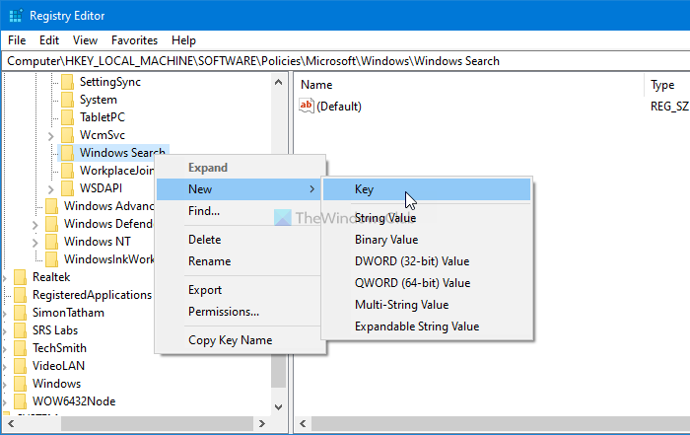
Task: Click the SimonTatham folder icon
Action: (x=21, y=313)
